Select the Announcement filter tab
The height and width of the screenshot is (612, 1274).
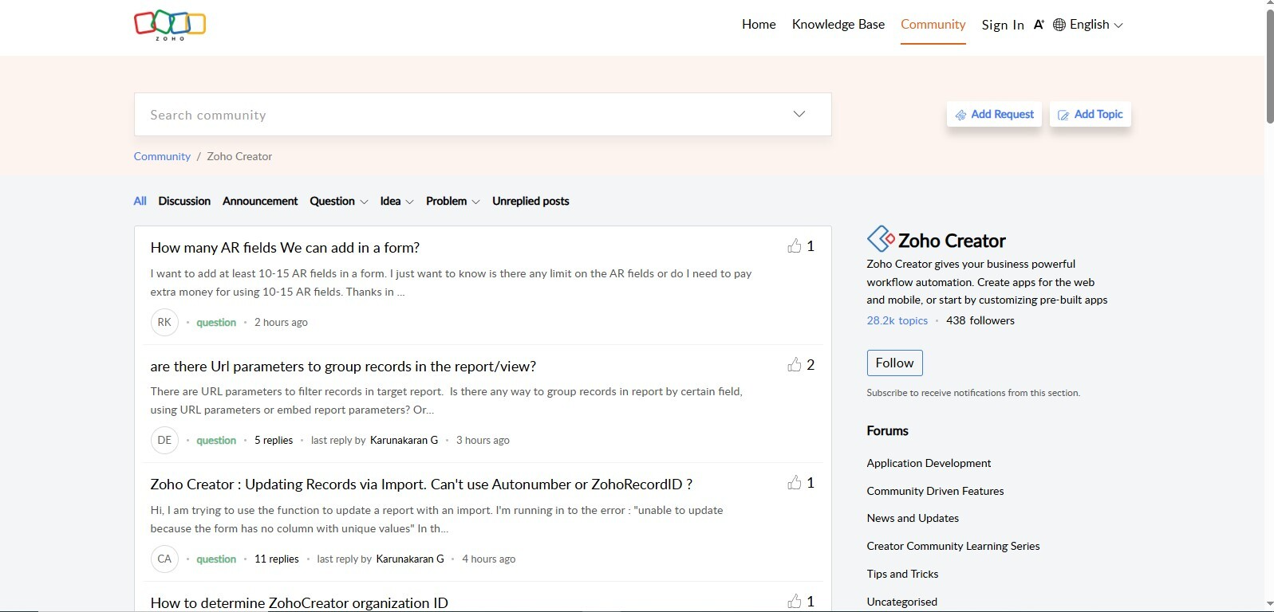click(260, 201)
